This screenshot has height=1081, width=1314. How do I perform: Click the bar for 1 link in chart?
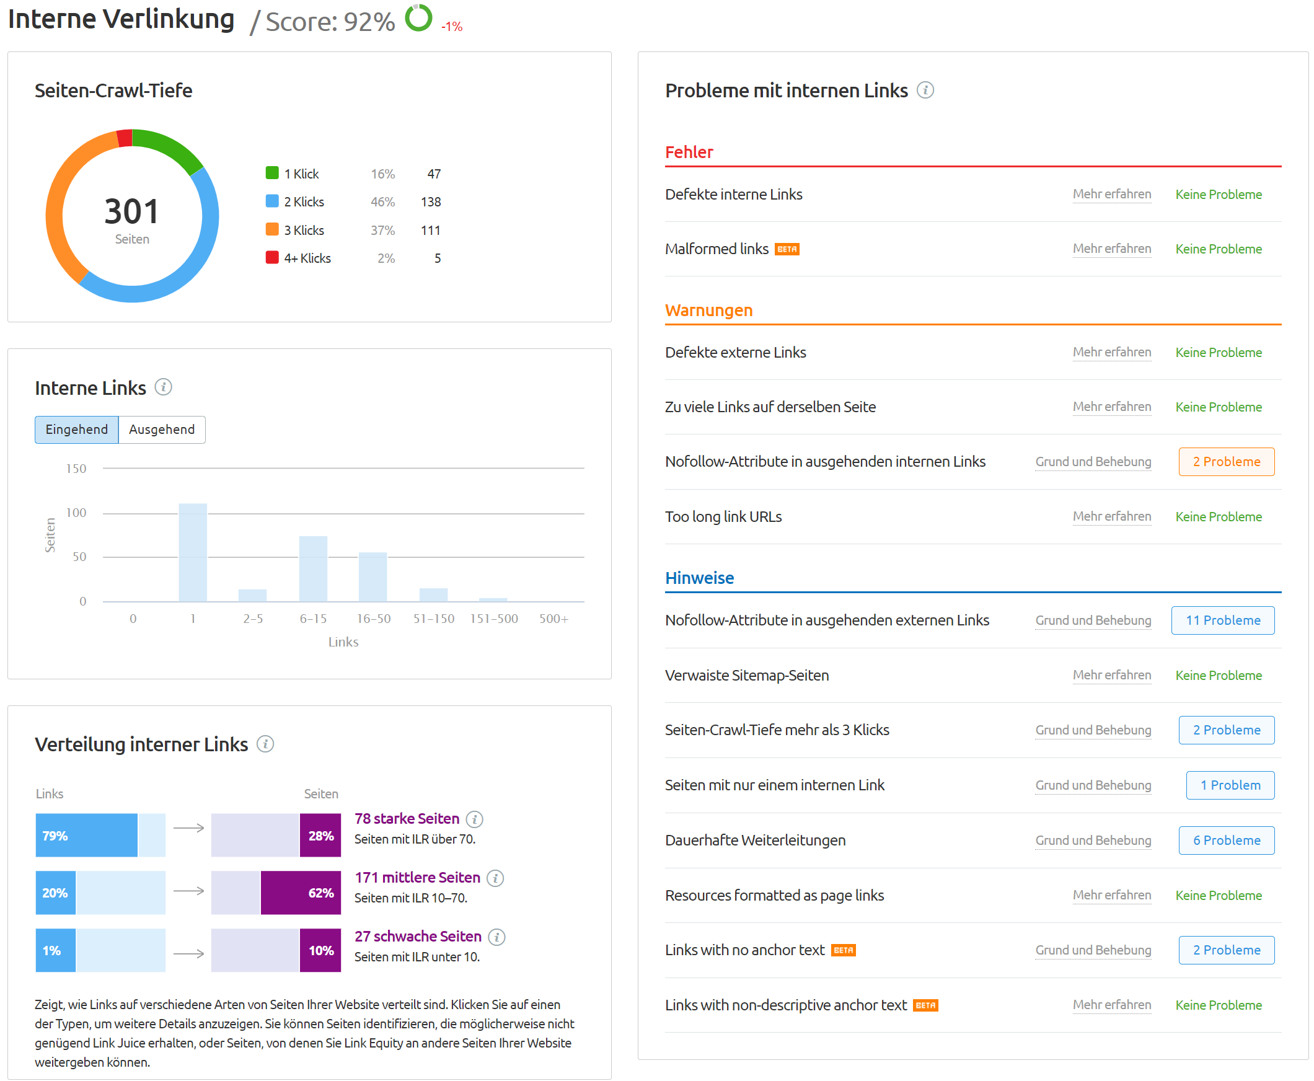193,553
